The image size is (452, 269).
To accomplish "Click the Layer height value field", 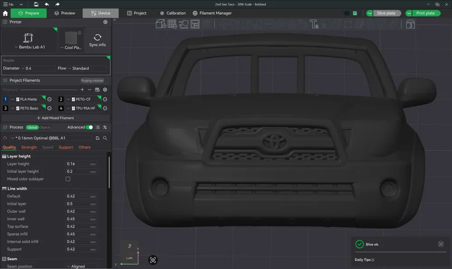I will (81, 164).
